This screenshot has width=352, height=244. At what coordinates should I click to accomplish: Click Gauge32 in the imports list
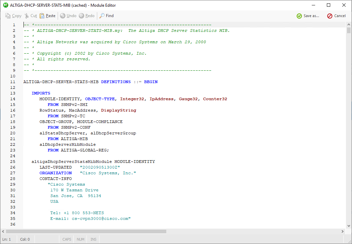click(x=188, y=99)
